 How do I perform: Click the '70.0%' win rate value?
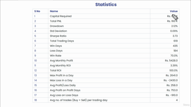tap(174, 56)
